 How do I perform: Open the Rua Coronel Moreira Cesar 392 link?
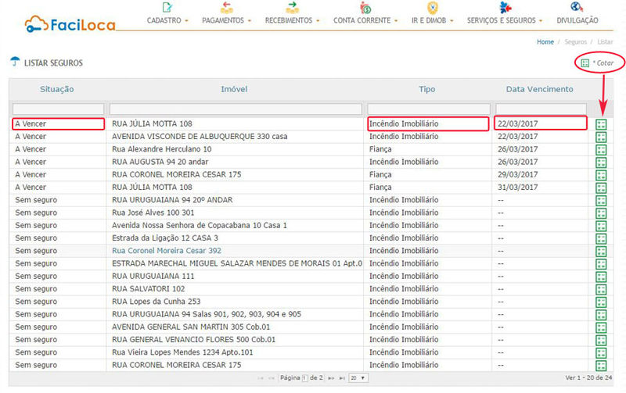click(167, 251)
